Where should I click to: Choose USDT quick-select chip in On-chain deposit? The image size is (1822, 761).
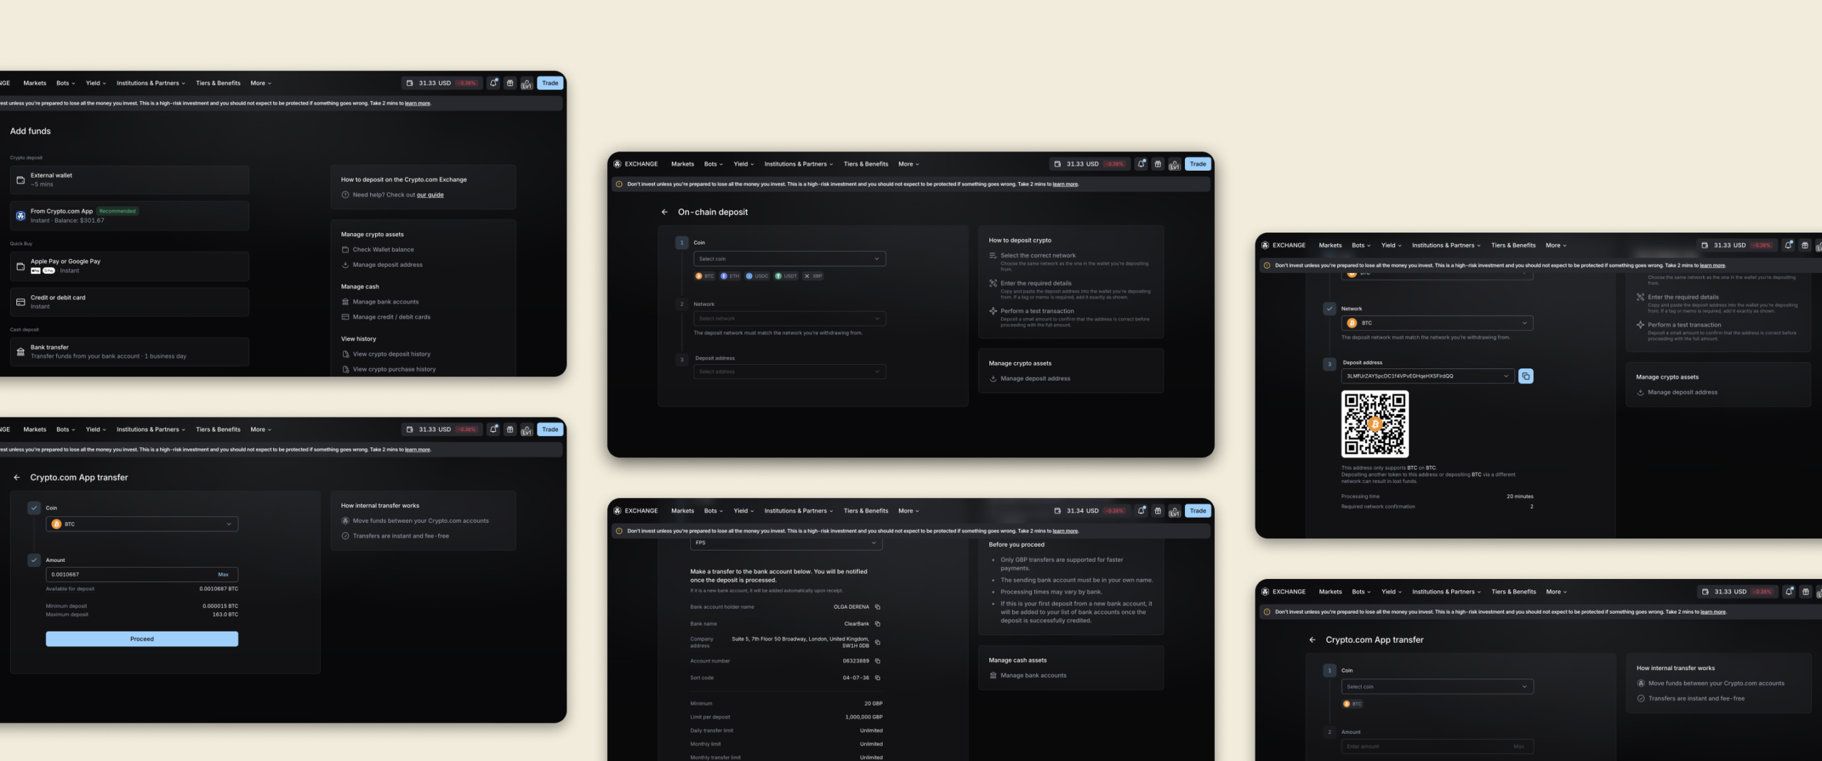(786, 276)
